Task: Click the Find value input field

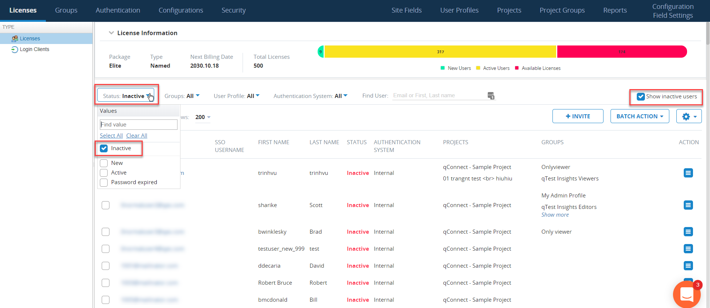Action: pyautogui.click(x=139, y=125)
